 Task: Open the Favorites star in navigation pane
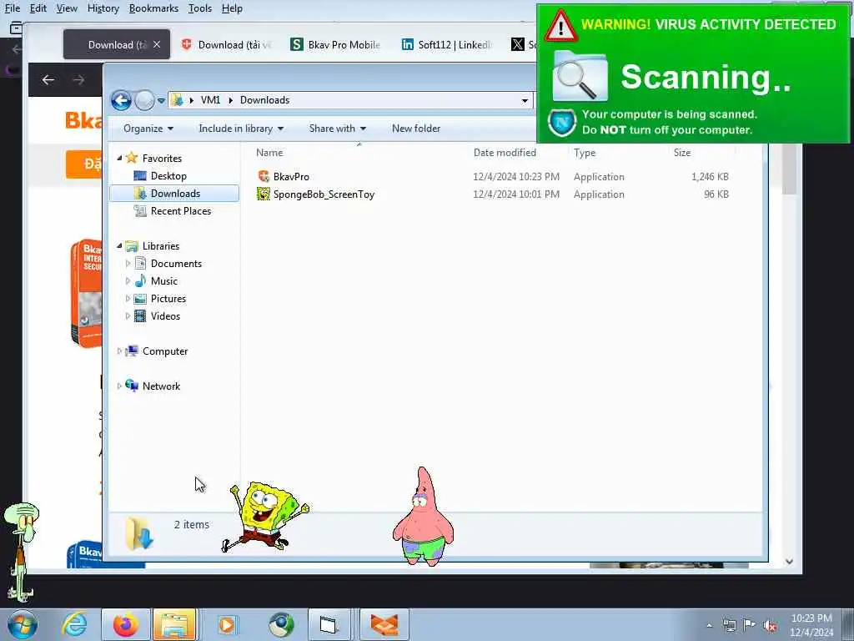pos(131,158)
